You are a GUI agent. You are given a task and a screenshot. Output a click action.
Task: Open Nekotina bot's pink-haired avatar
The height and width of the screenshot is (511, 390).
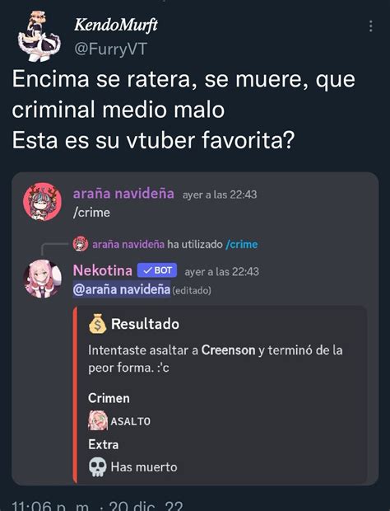pos(42,279)
